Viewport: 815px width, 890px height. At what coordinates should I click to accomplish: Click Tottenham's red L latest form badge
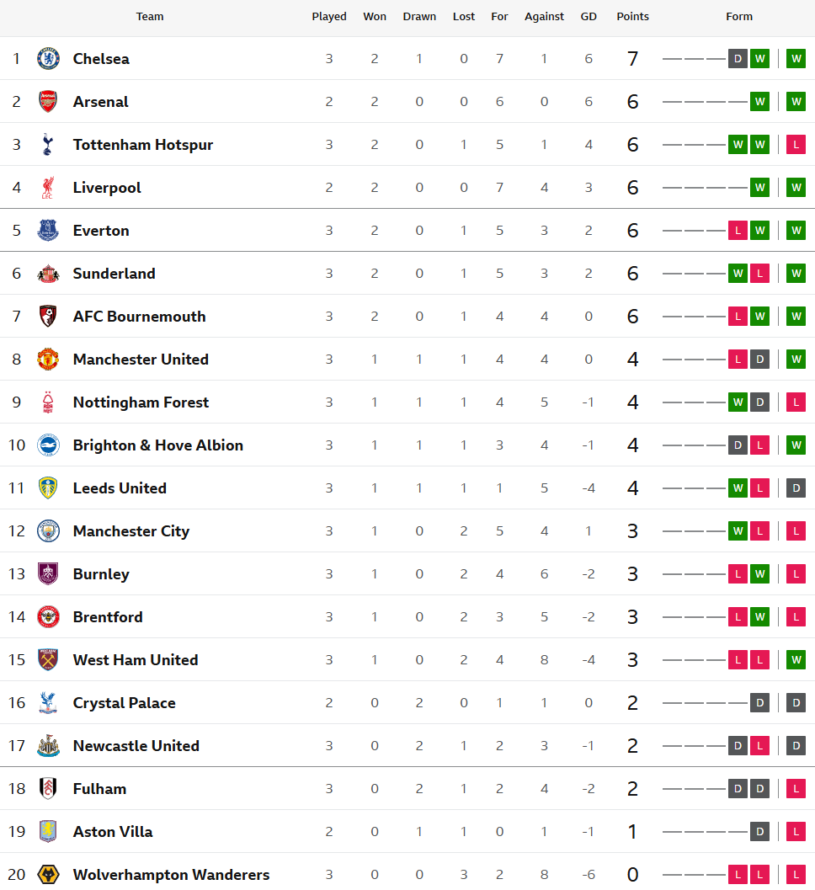796,145
